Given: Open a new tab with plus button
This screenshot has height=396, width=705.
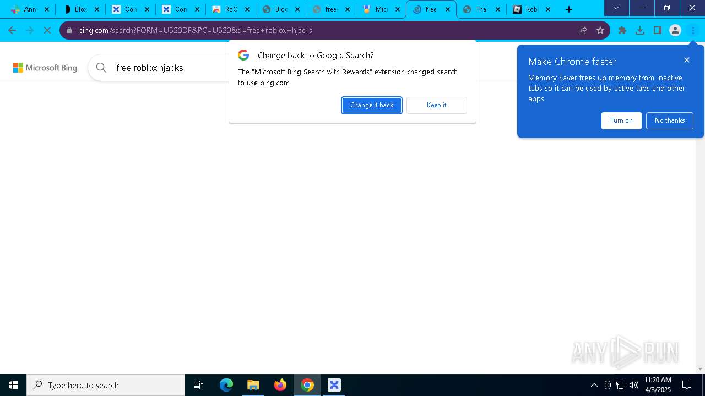Looking at the screenshot, I should 569,9.
